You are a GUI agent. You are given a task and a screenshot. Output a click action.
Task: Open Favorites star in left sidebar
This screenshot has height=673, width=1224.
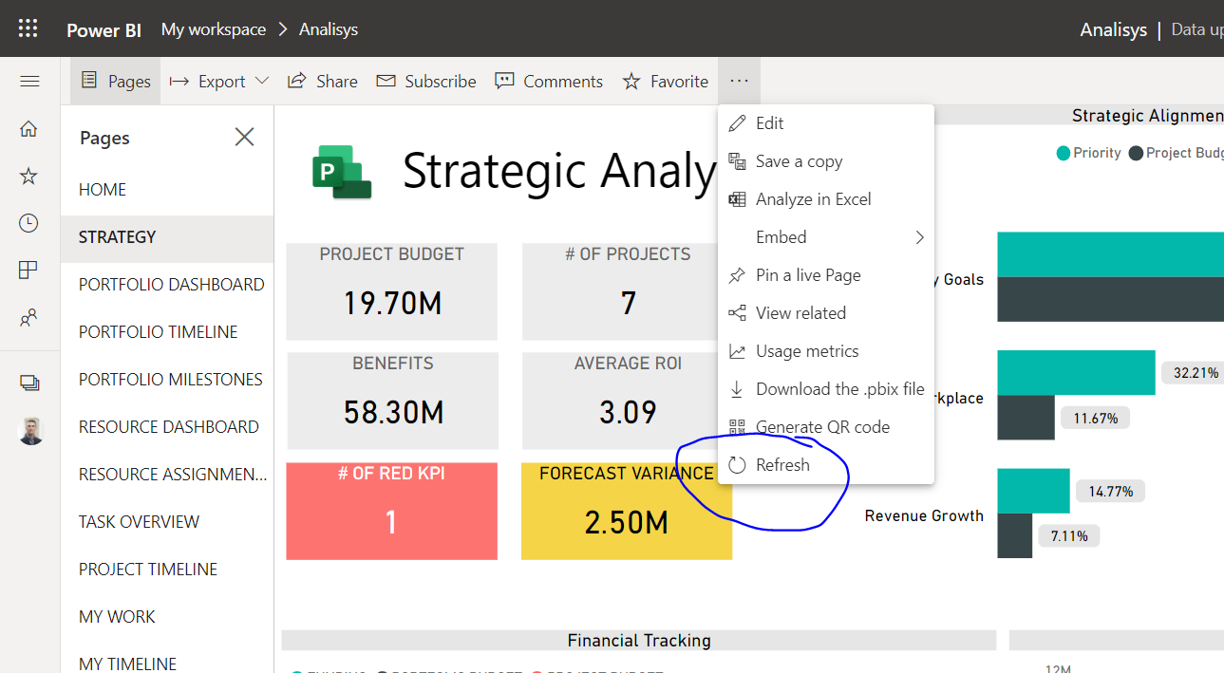coord(29,176)
